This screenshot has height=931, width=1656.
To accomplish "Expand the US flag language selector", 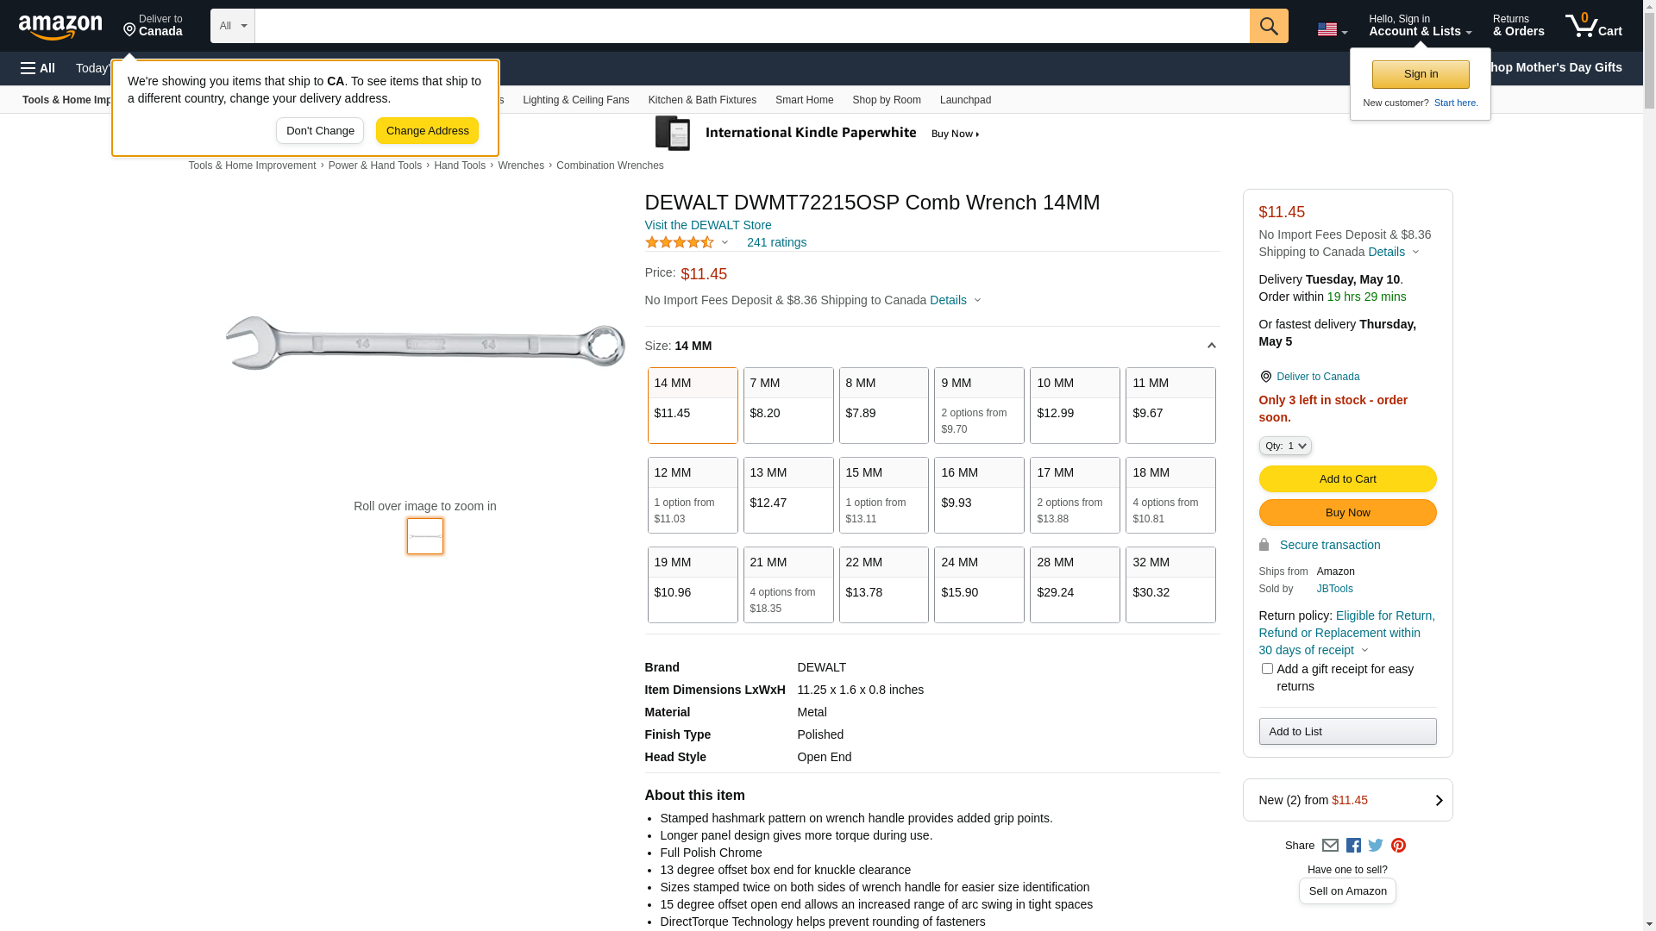I will (x=1332, y=29).
